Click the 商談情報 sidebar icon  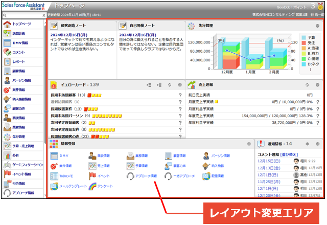pyautogui.click(x=7, y=118)
